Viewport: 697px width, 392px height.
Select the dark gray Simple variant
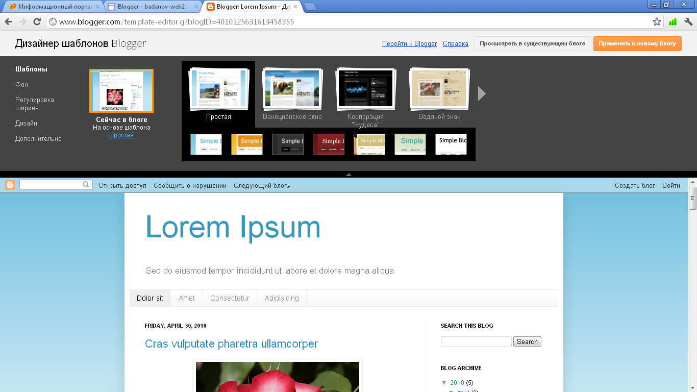[x=288, y=144]
